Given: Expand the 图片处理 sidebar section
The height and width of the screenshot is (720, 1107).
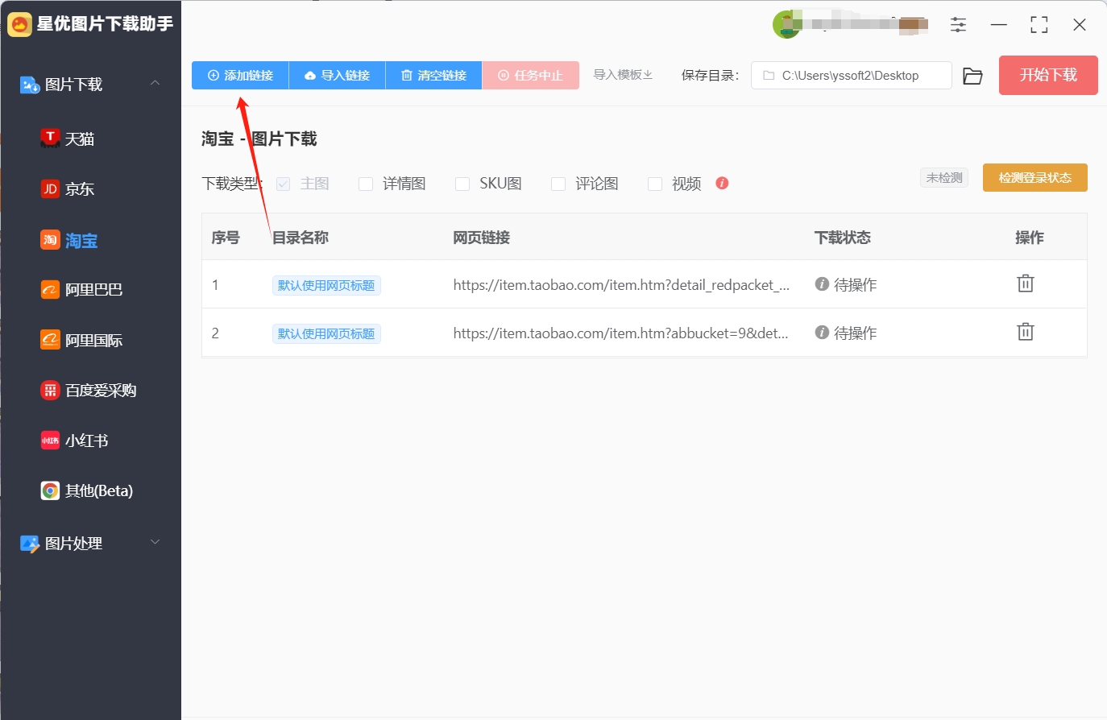Looking at the screenshot, I should (155, 543).
